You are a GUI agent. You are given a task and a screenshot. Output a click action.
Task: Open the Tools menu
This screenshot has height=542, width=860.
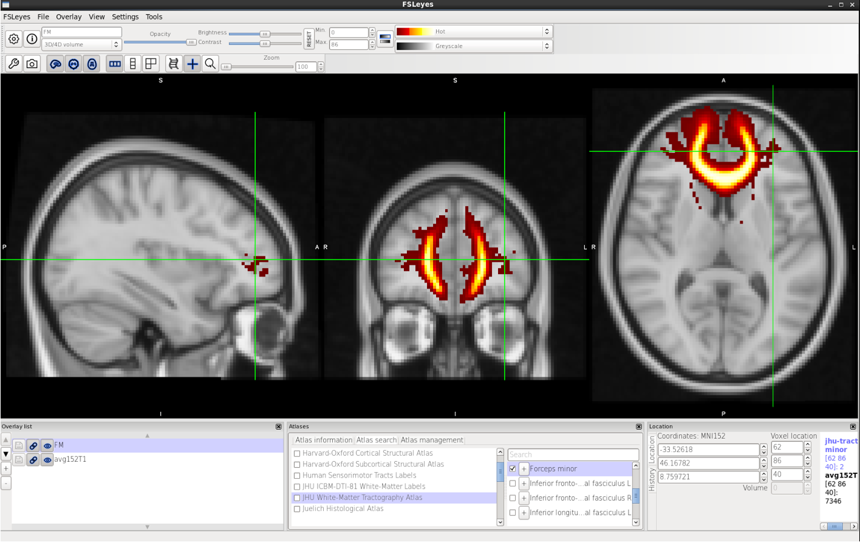click(x=154, y=17)
